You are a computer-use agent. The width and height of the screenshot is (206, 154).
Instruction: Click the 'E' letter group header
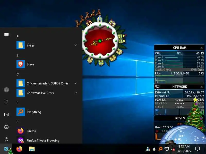(17, 103)
